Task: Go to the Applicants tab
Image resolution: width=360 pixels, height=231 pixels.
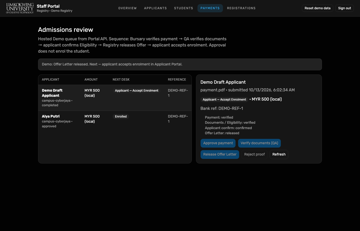Action: pyautogui.click(x=155, y=8)
